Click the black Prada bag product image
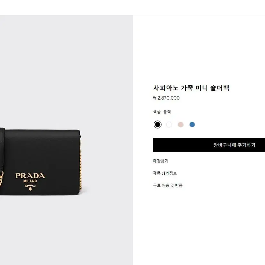 tap(41, 161)
